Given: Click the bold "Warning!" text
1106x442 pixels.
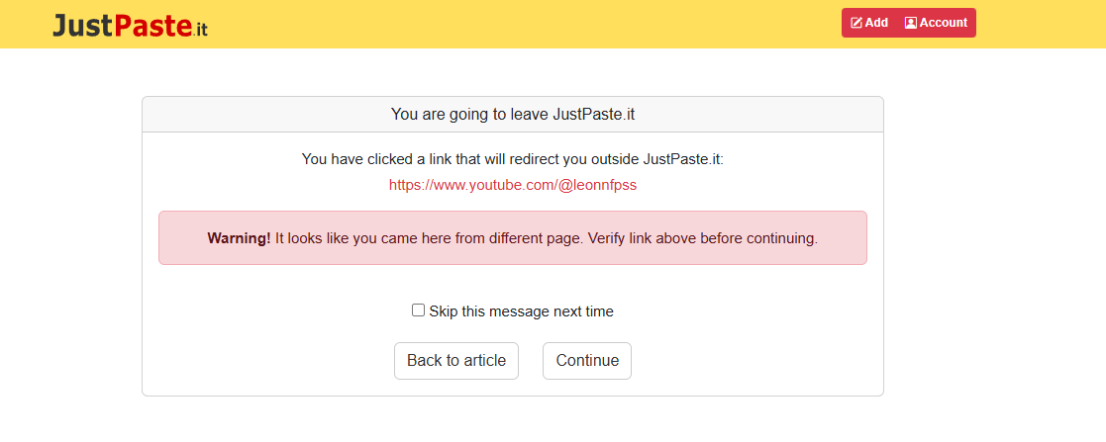Looking at the screenshot, I should coord(239,238).
